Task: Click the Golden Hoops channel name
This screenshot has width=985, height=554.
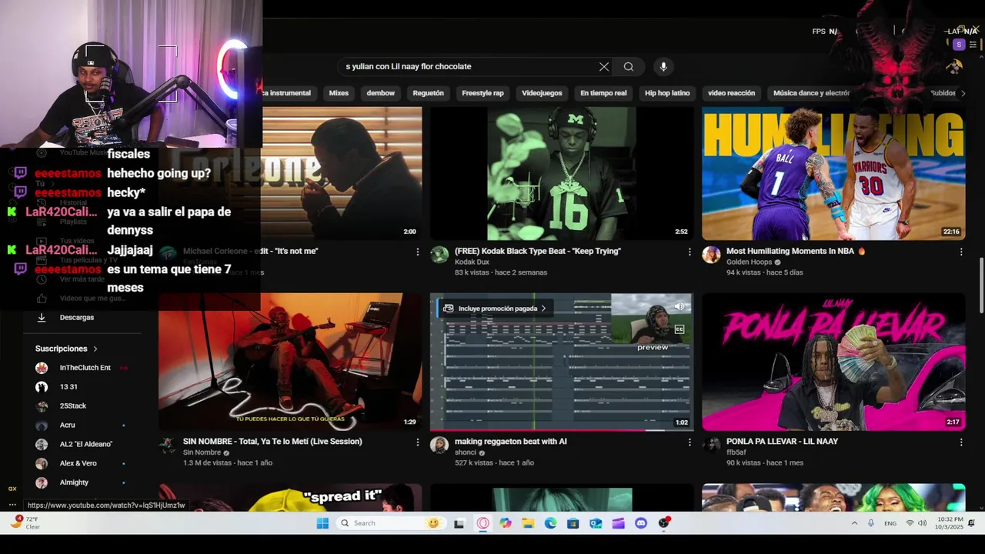Action: click(750, 262)
